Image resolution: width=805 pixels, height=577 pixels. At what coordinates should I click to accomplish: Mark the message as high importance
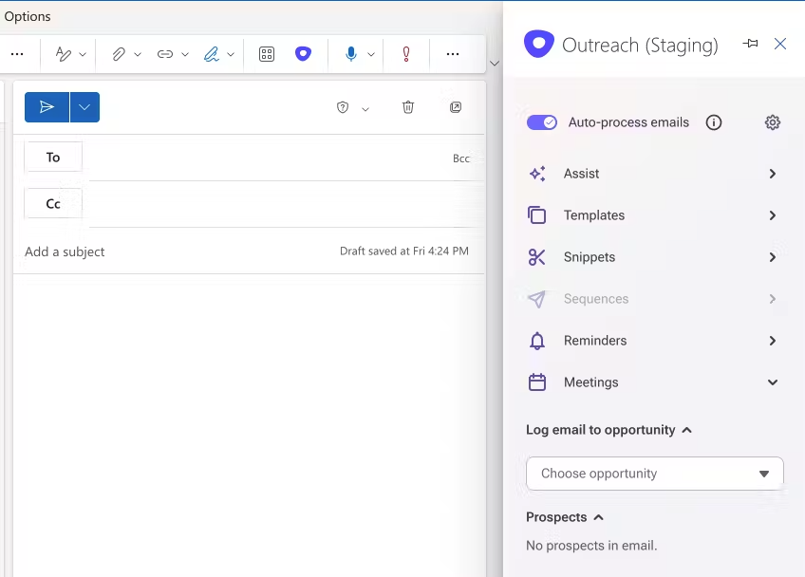[406, 54]
